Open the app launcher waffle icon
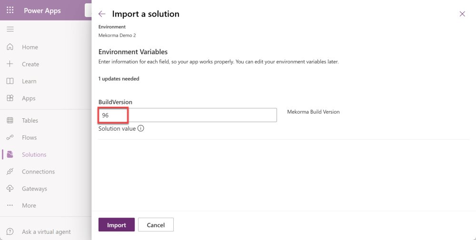476x240 pixels. 10,10
